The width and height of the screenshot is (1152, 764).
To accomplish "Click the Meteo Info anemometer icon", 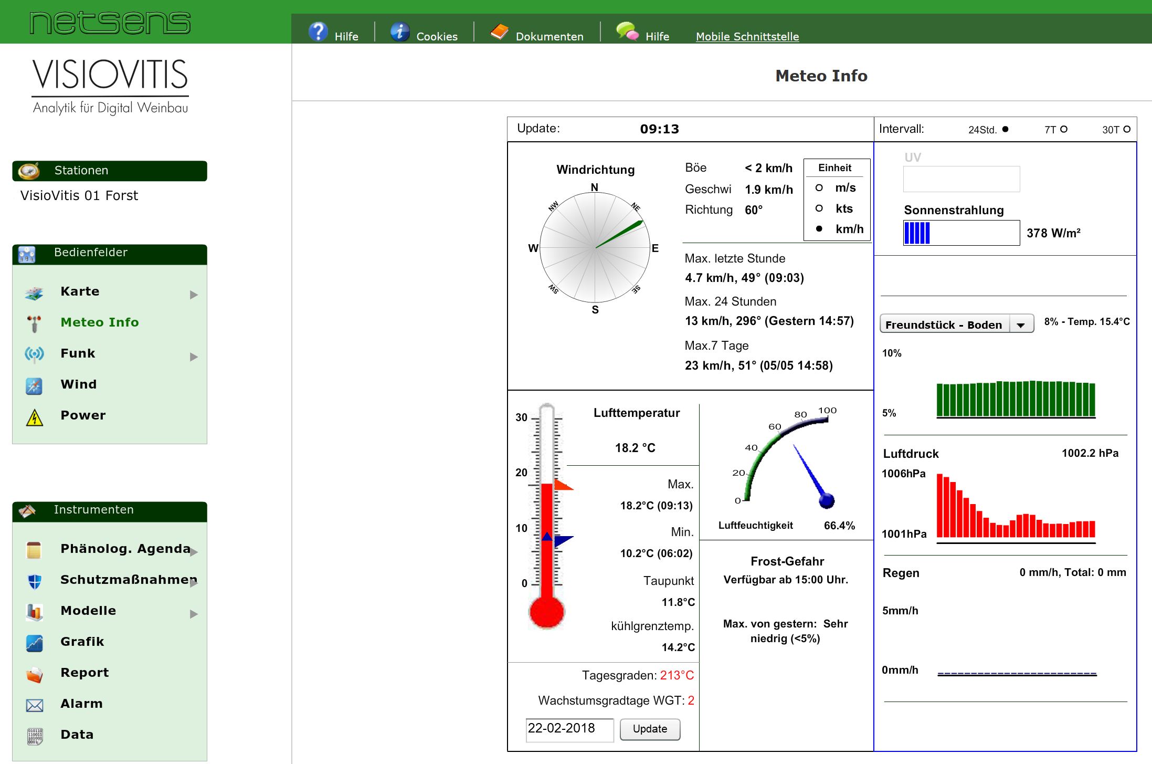I will pyautogui.click(x=34, y=323).
